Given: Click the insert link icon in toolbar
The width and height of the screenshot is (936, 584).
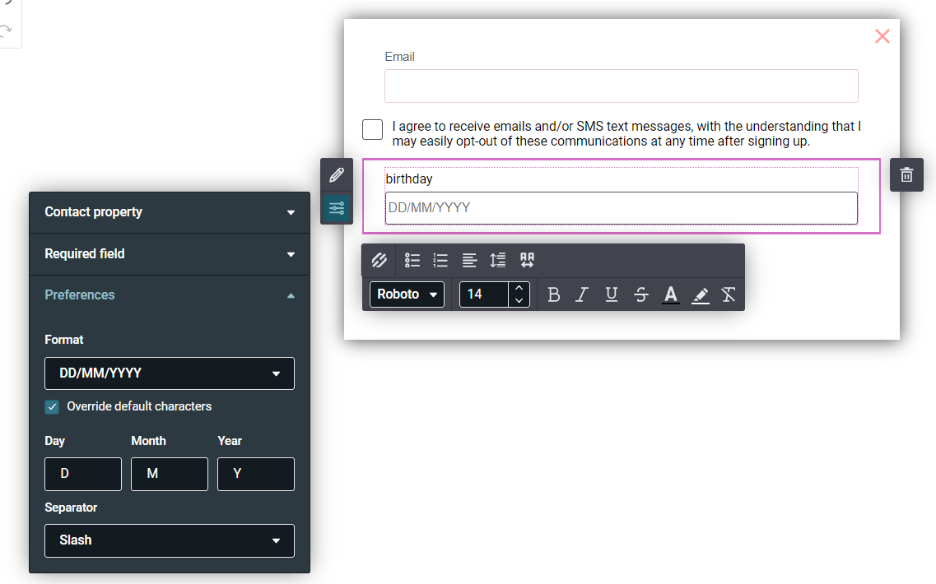Looking at the screenshot, I should [x=379, y=260].
